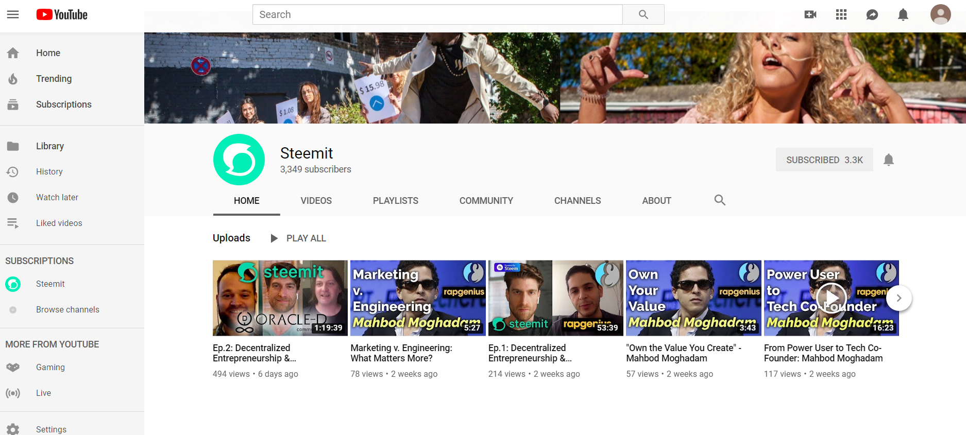
Task: Open title 'Ep.2: Decentralized Entrepreneurship'
Action: (x=255, y=353)
